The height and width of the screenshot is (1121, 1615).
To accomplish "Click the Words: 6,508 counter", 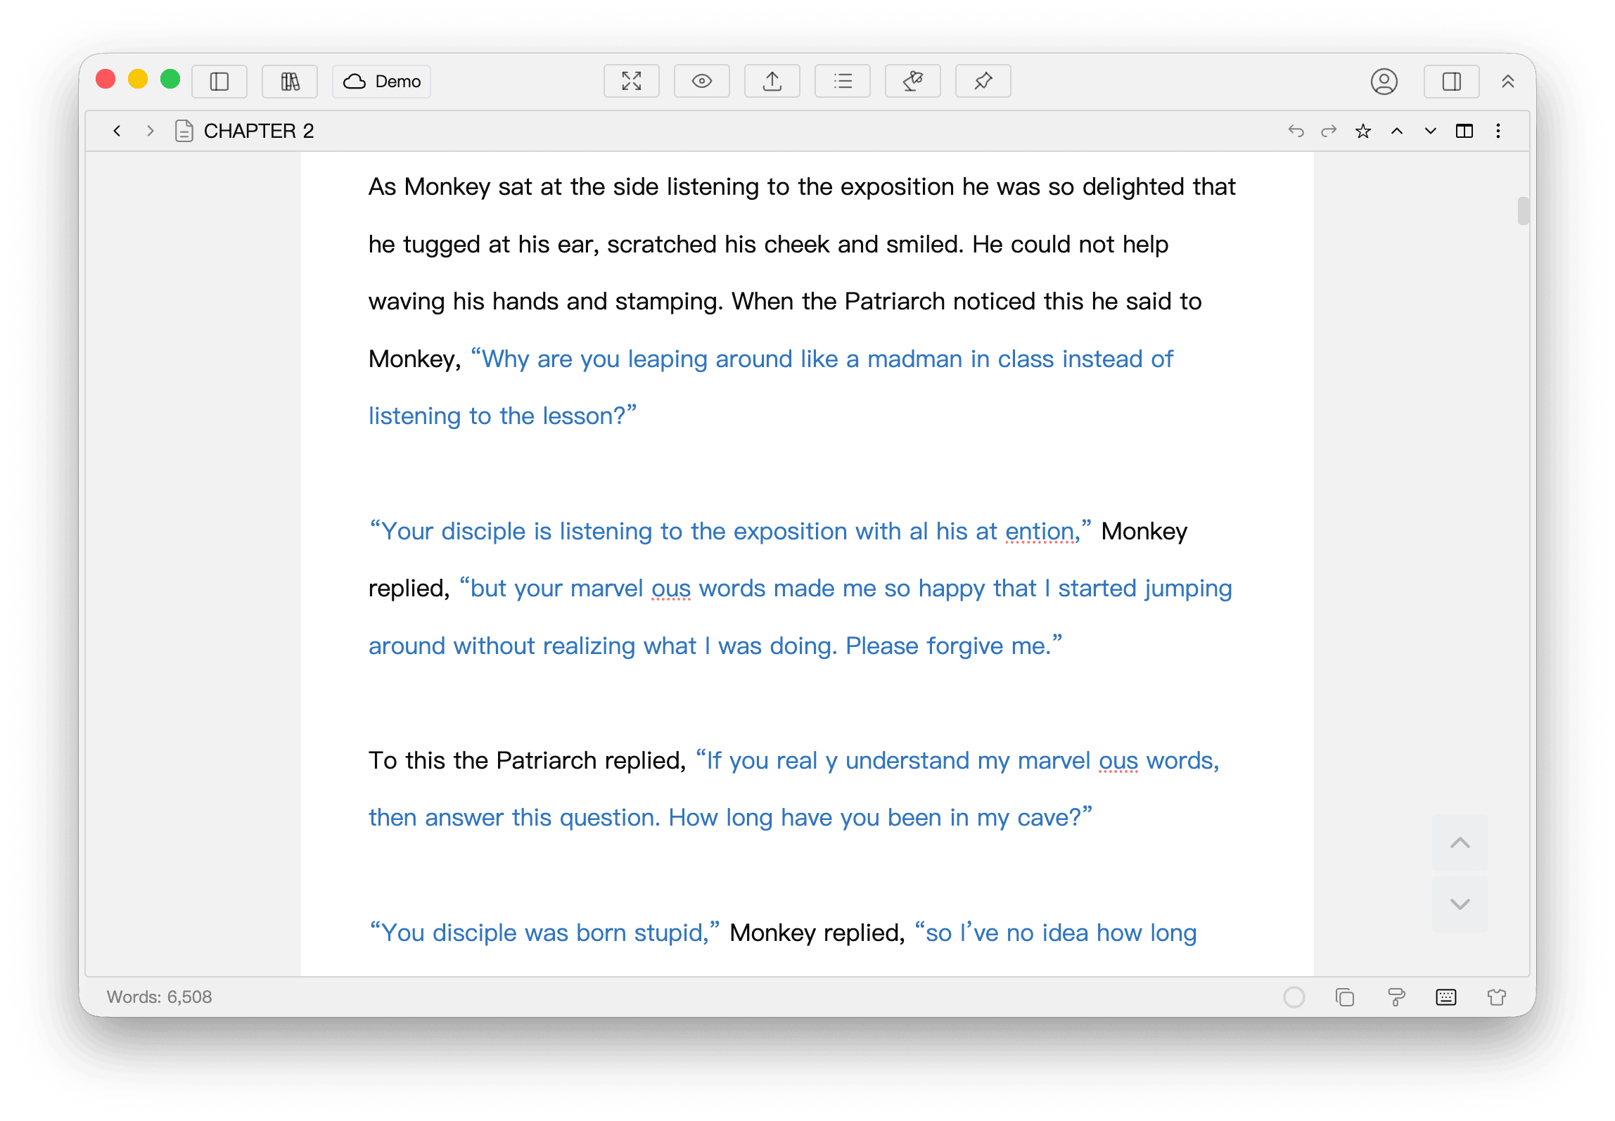I will [159, 997].
